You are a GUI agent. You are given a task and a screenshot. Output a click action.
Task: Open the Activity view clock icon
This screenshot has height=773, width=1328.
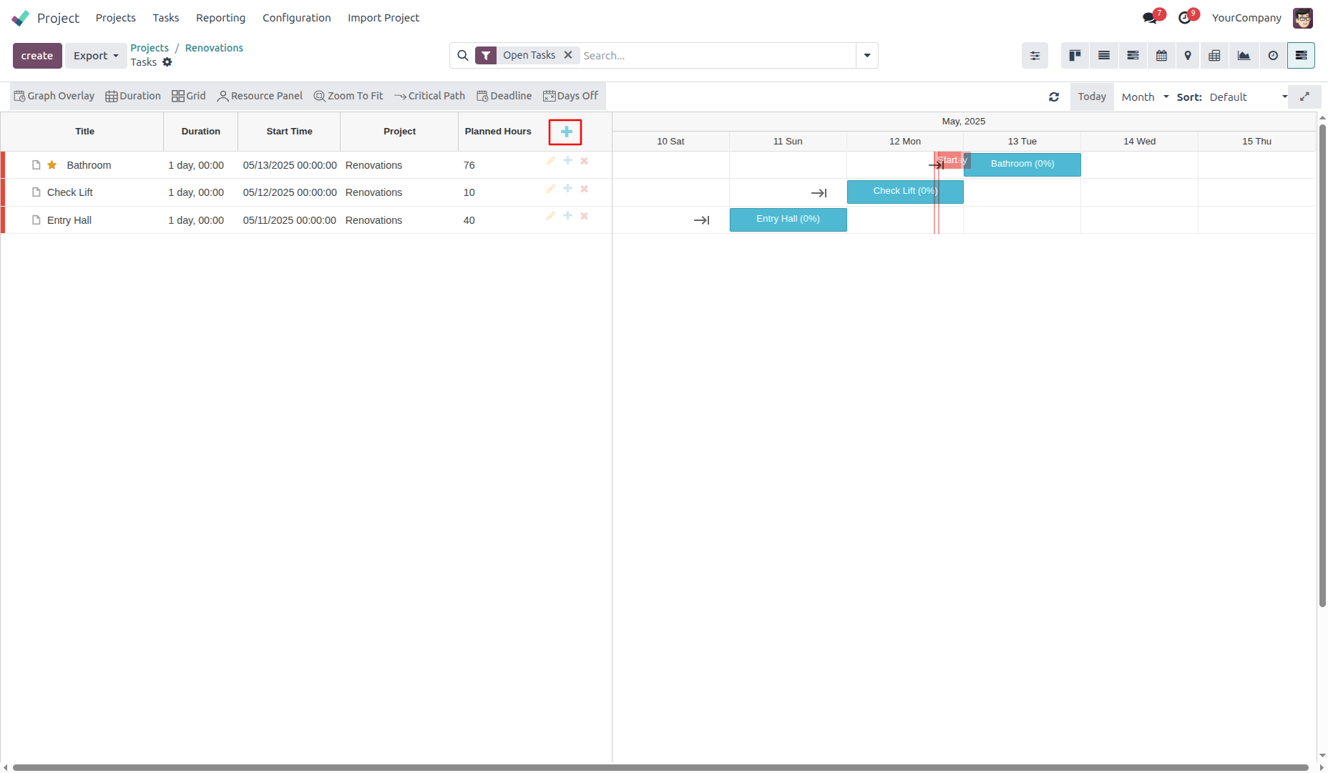[x=1273, y=56]
